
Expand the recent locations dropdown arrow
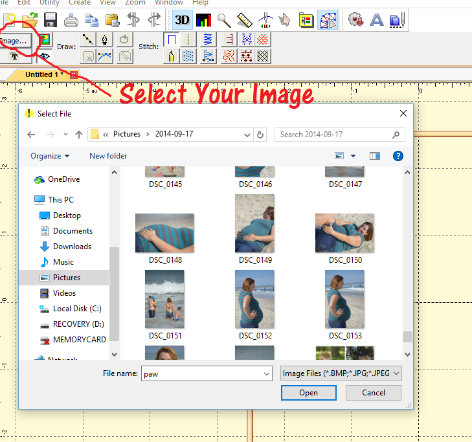65,135
